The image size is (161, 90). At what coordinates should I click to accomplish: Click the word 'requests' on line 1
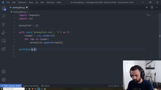point(34,15)
